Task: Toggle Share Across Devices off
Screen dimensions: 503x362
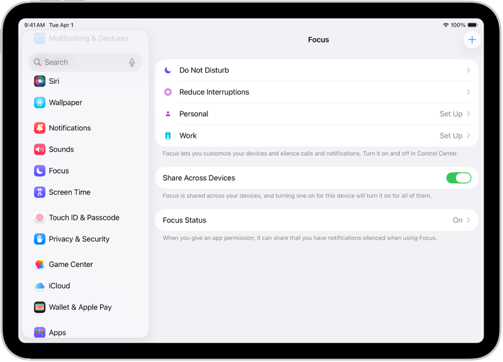Action: click(x=459, y=178)
